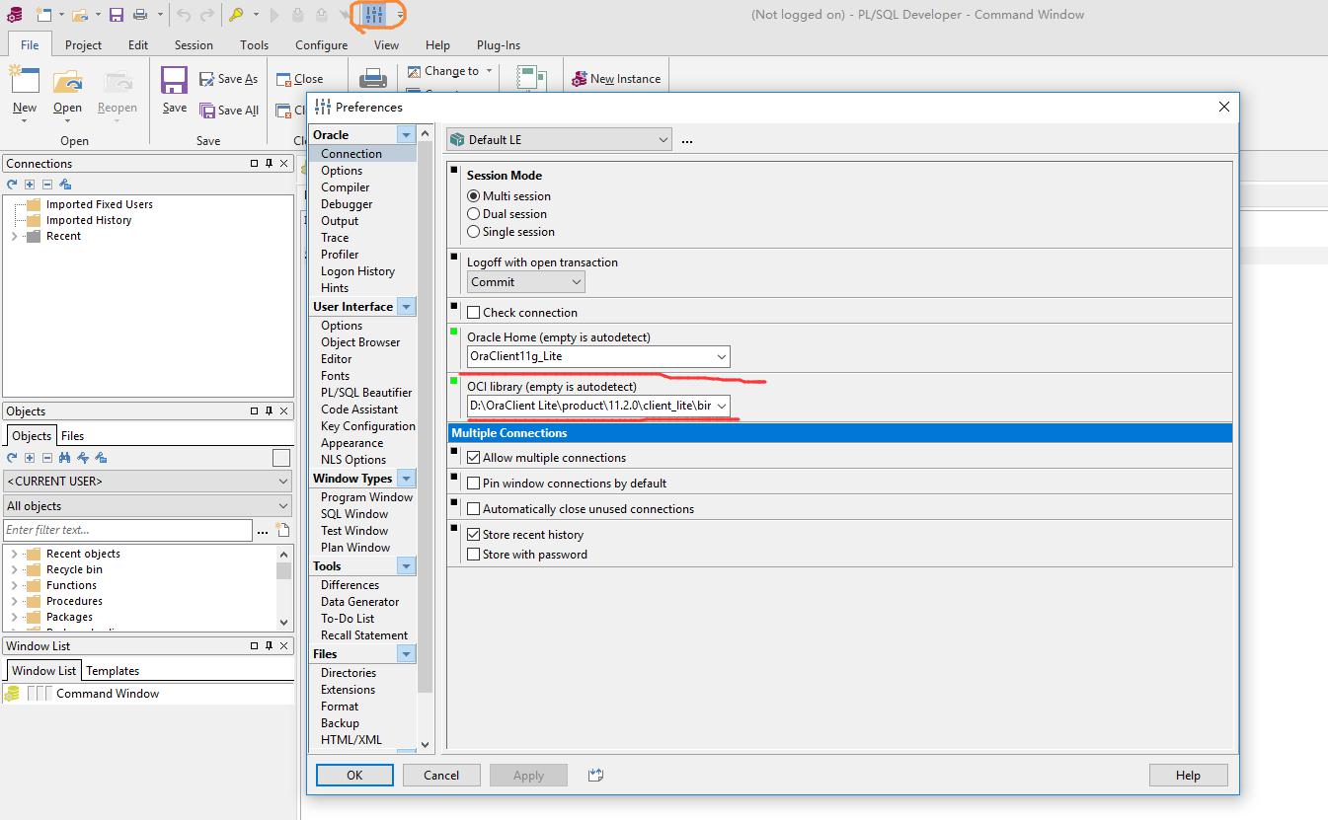
Task: Select Recycle bin in Objects tree
Action: click(74, 570)
